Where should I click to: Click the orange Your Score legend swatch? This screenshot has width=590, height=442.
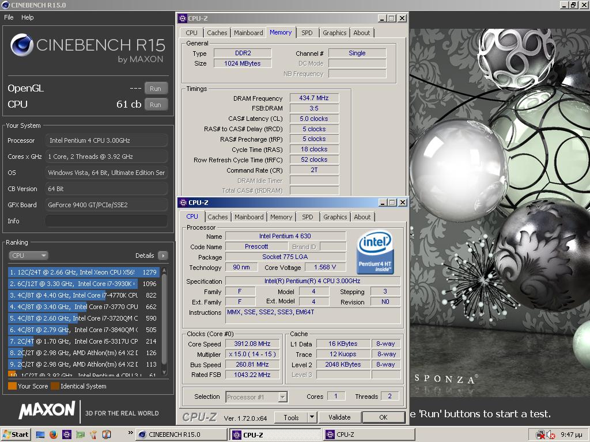[x=12, y=386]
